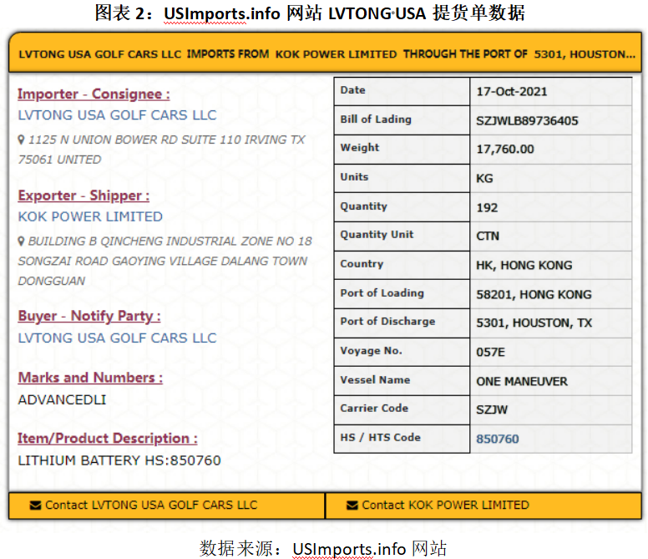The height and width of the screenshot is (559, 648).
Task: Click Marks and Numbers heading
Action: click(x=90, y=378)
